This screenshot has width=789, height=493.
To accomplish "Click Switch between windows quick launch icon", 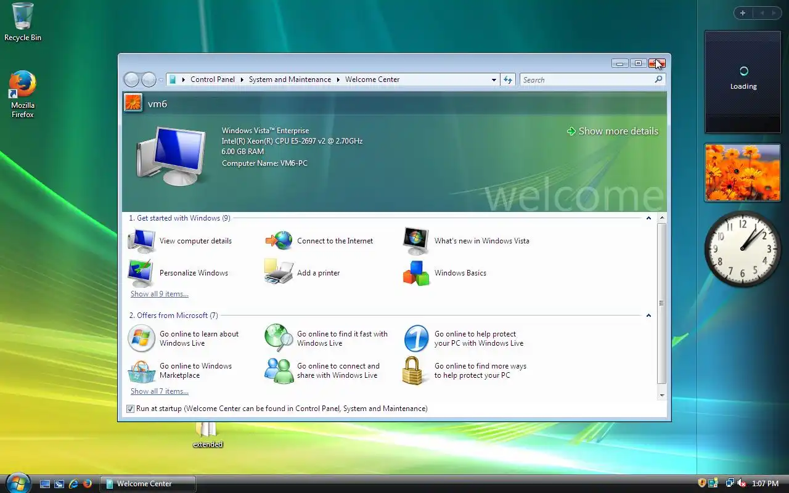I will 59,484.
